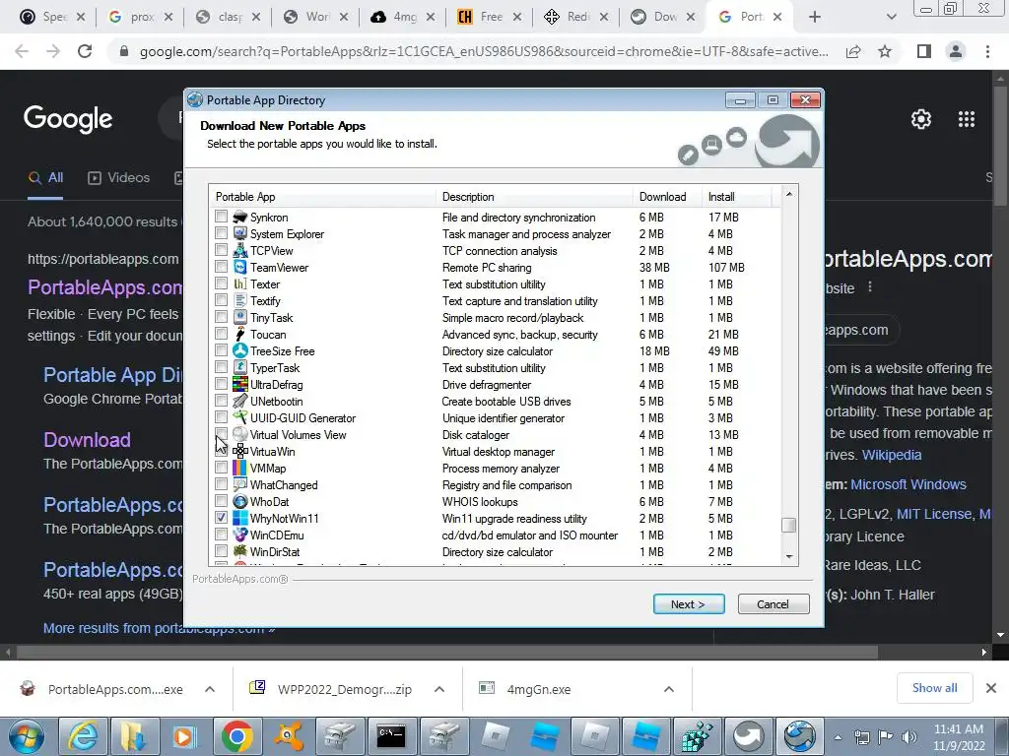Click the UUID-GUID Generator icon

tap(240, 417)
